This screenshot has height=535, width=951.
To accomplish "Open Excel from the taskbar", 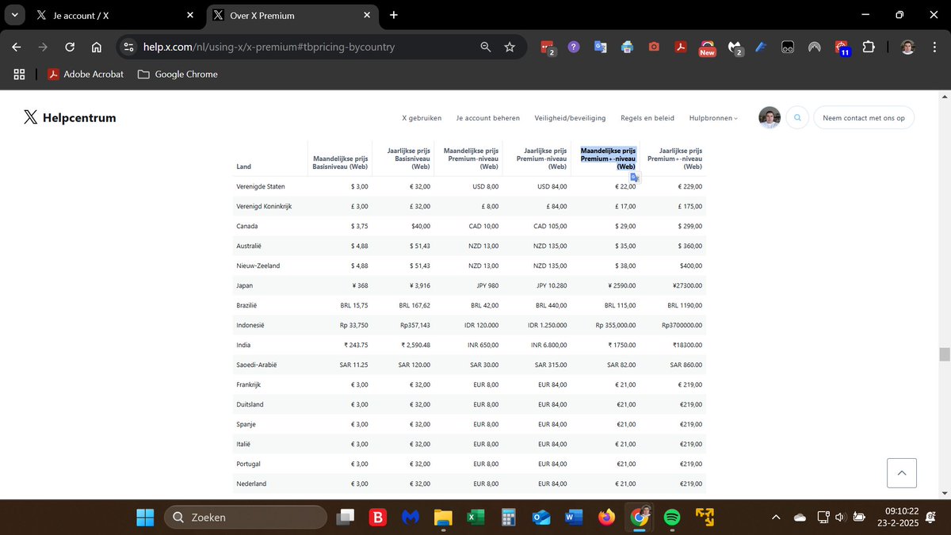I will (x=475, y=517).
